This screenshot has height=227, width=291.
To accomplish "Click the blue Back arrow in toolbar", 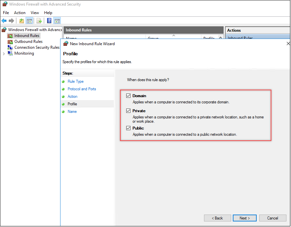I will coord(4,21).
